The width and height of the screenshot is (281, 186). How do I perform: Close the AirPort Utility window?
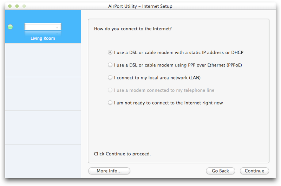click(x=10, y=6)
